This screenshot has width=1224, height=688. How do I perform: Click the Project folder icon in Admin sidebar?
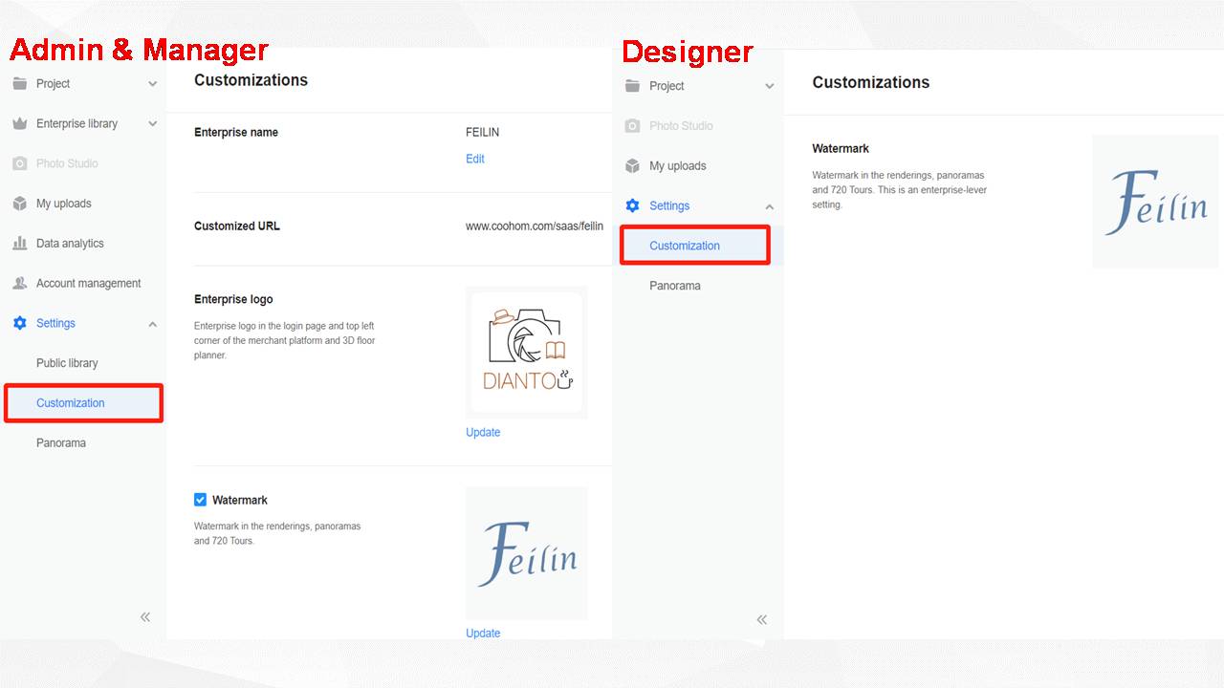[20, 83]
